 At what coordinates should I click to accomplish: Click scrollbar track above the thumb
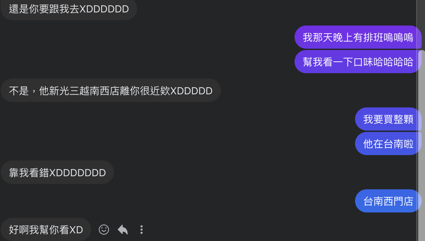click(x=422, y=23)
